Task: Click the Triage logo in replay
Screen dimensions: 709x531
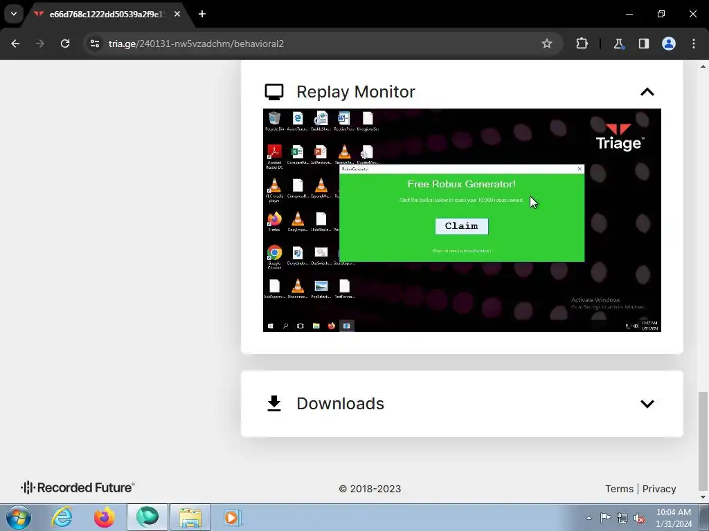Action: 620,137
